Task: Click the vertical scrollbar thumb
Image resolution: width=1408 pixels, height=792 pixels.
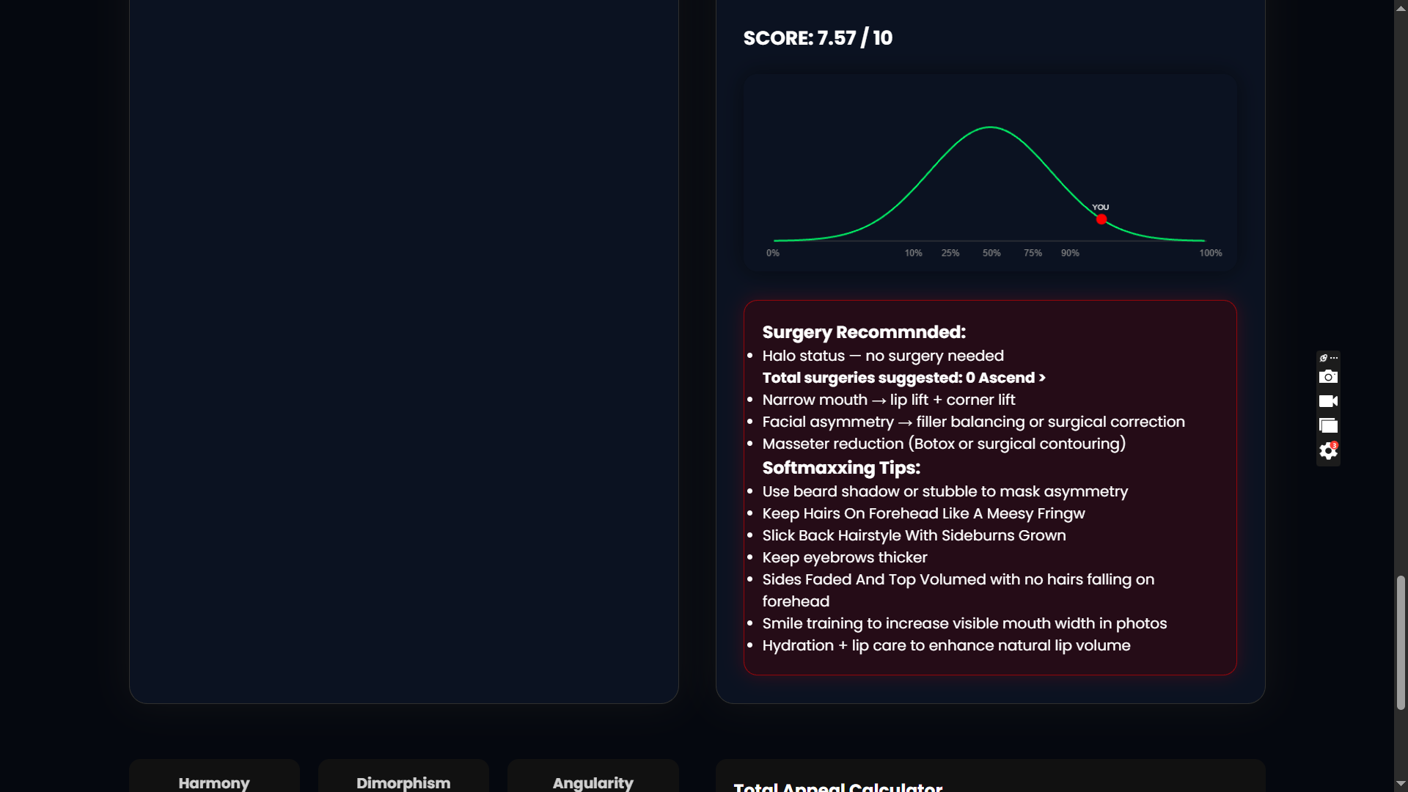Action: [1401, 642]
